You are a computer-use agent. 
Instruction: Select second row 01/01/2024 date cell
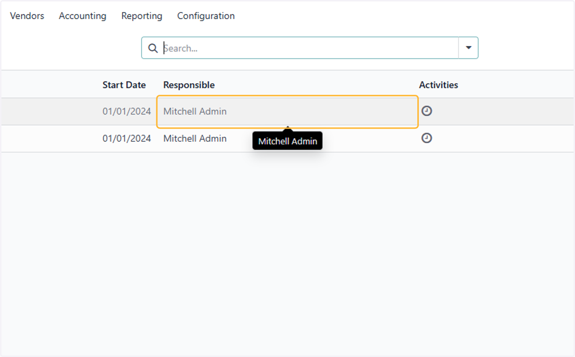(x=126, y=139)
